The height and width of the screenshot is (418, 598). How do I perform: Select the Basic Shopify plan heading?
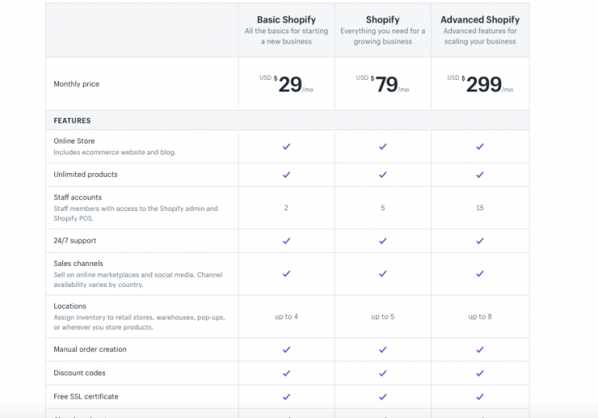[286, 20]
